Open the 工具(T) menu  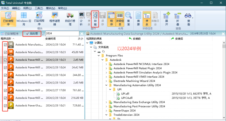pos(38,8)
